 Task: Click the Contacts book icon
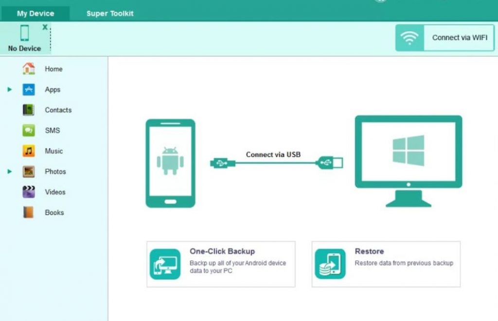coord(29,110)
